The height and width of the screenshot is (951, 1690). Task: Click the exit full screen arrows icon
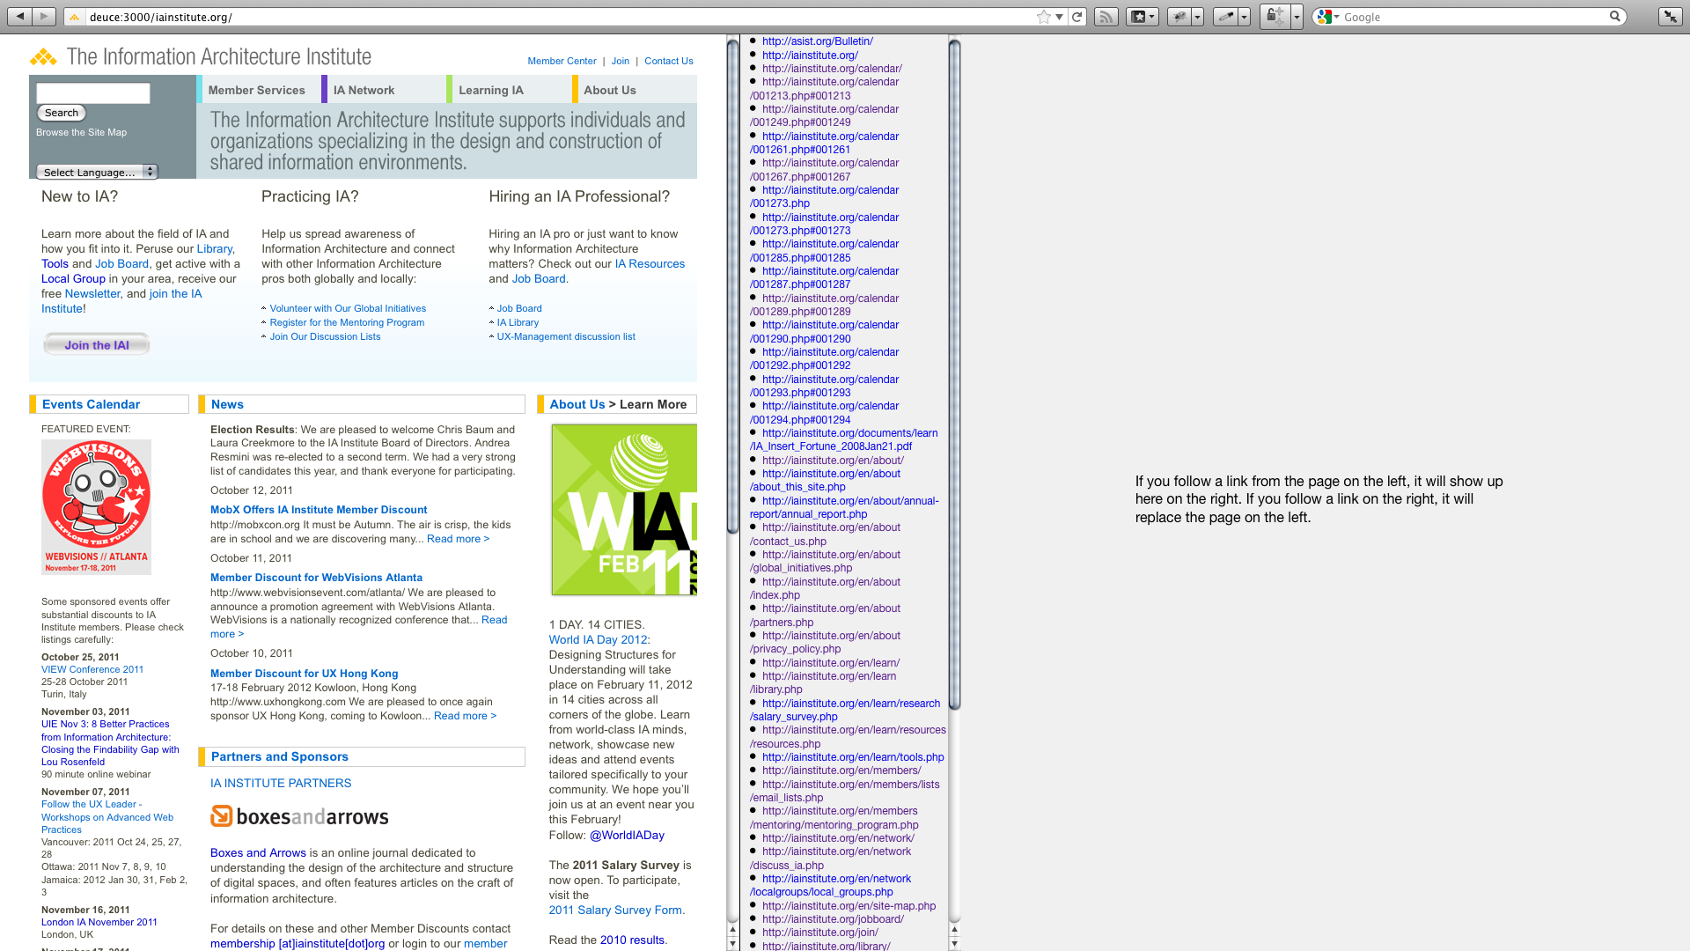click(x=1670, y=17)
